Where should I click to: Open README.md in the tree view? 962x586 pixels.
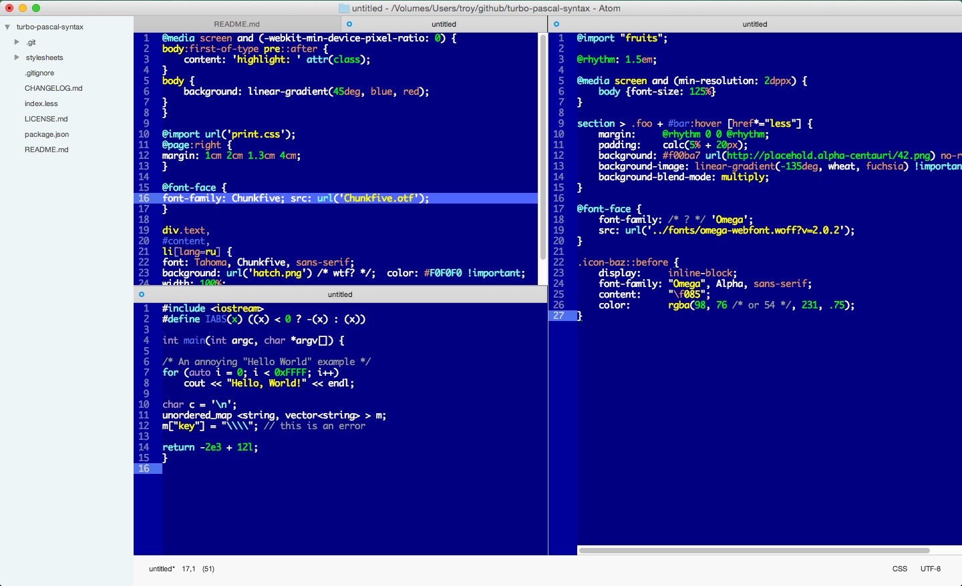tap(47, 150)
